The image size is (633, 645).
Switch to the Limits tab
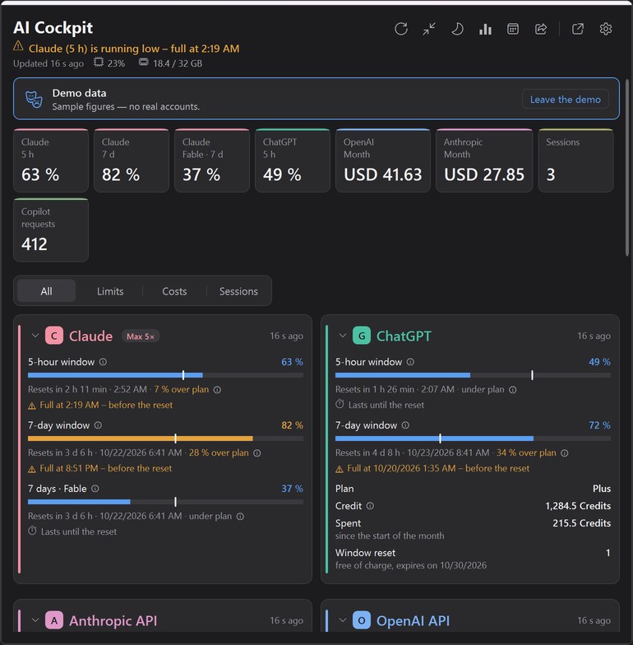pos(110,291)
